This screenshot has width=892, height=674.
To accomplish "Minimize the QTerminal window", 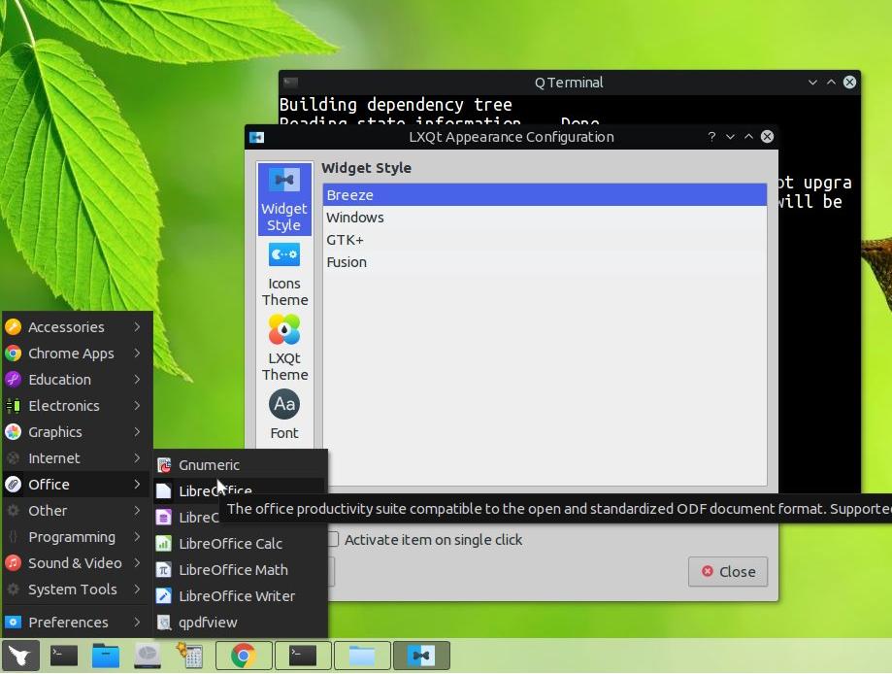I will [812, 82].
